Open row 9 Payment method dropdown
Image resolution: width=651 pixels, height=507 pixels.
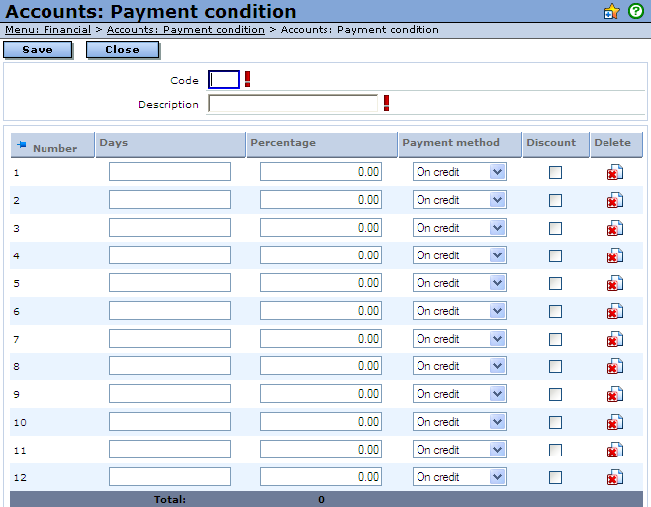point(459,394)
